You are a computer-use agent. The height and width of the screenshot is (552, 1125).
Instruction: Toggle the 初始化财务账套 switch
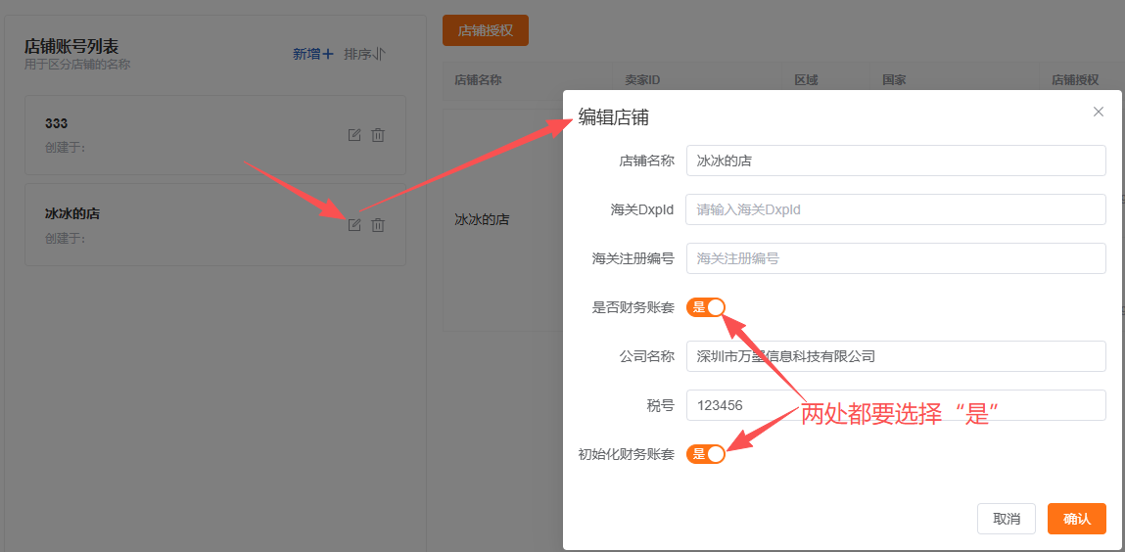click(706, 454)
